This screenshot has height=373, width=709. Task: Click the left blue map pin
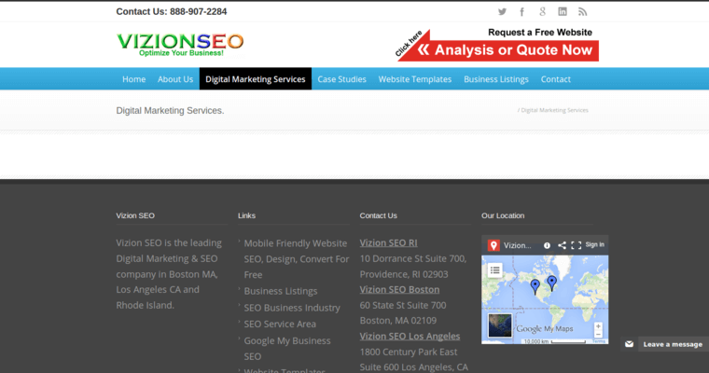[535, 286]
